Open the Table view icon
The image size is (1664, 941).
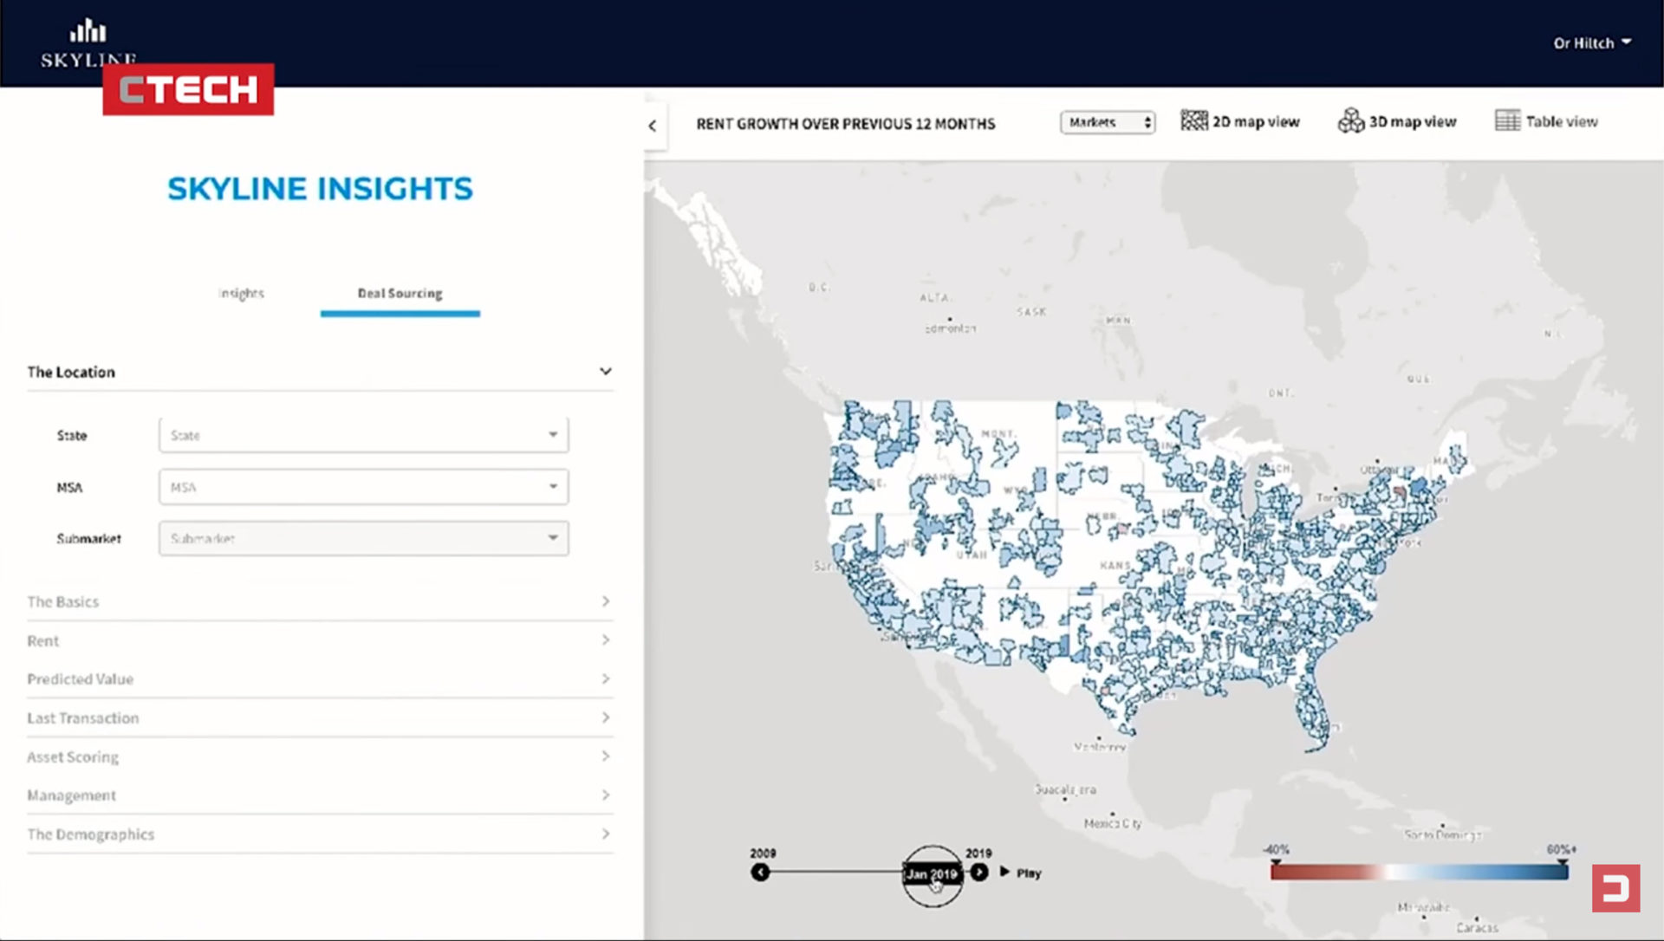(1507, 121)
